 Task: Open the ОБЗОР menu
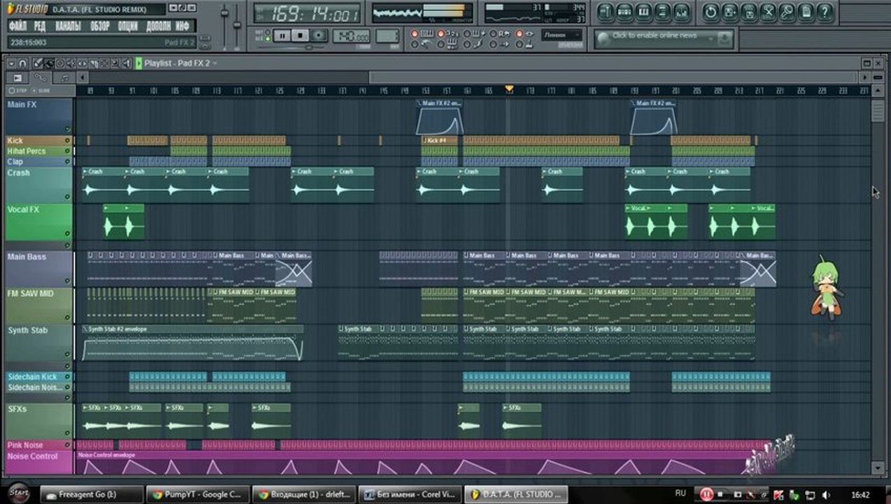[100, 26]
